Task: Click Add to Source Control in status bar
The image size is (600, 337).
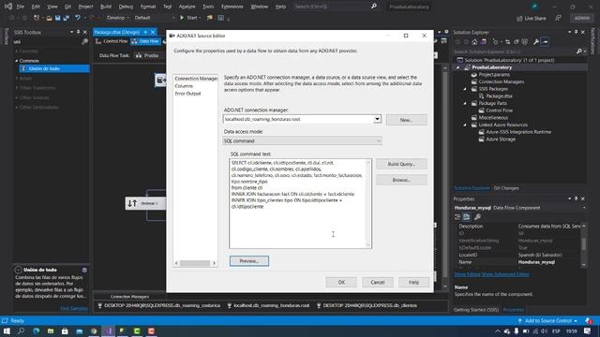Action: click(547, 321)
